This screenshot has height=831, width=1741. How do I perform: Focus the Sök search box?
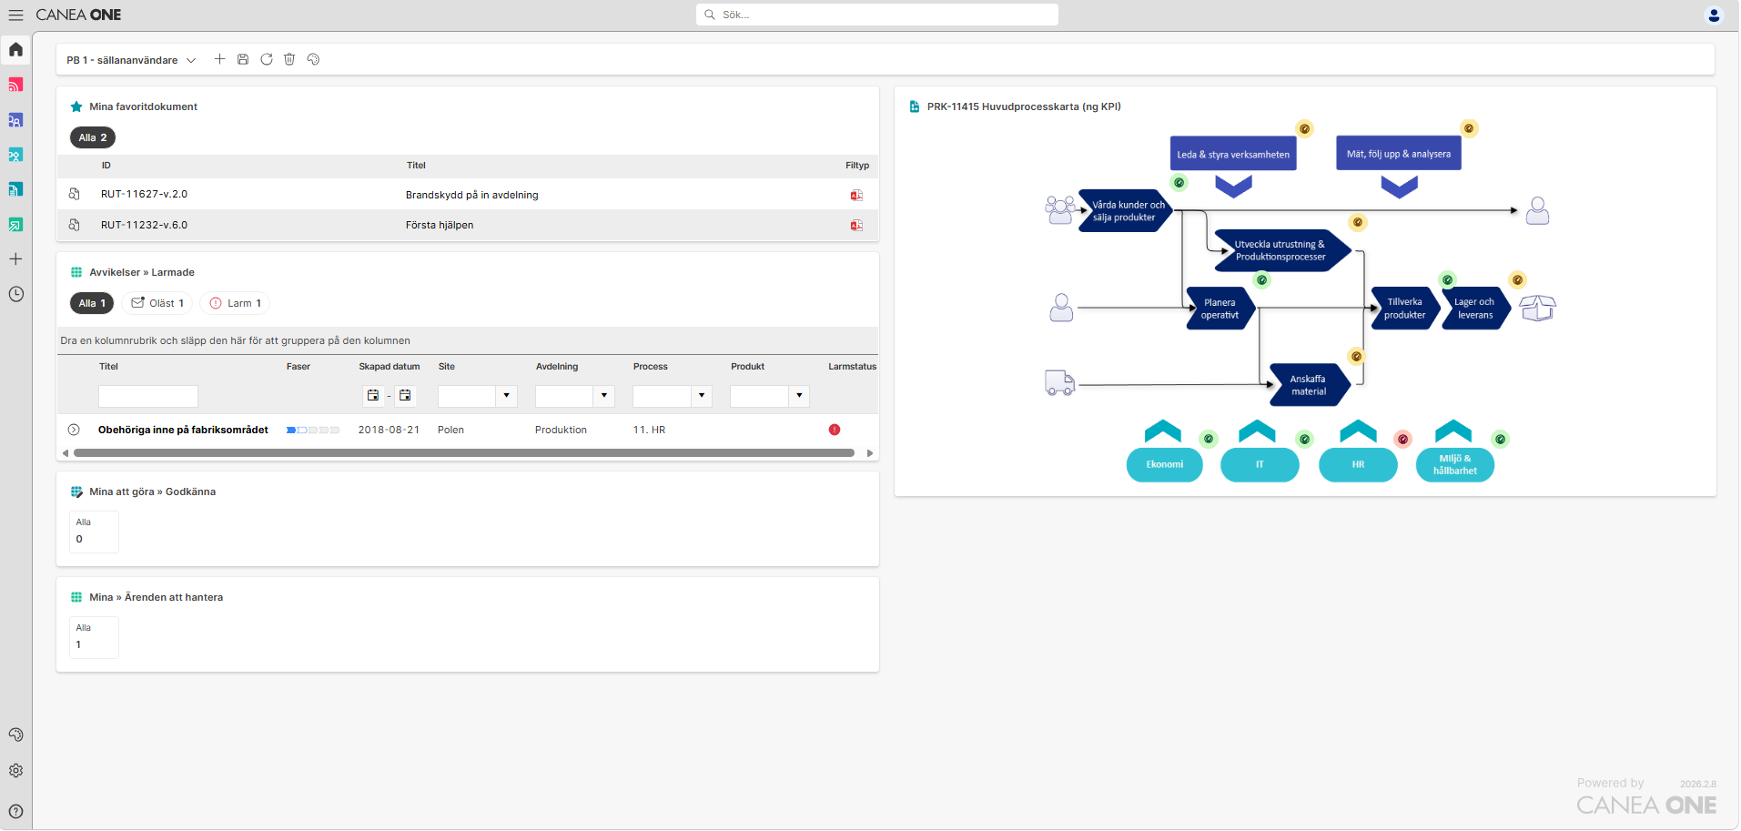[877, 15]
